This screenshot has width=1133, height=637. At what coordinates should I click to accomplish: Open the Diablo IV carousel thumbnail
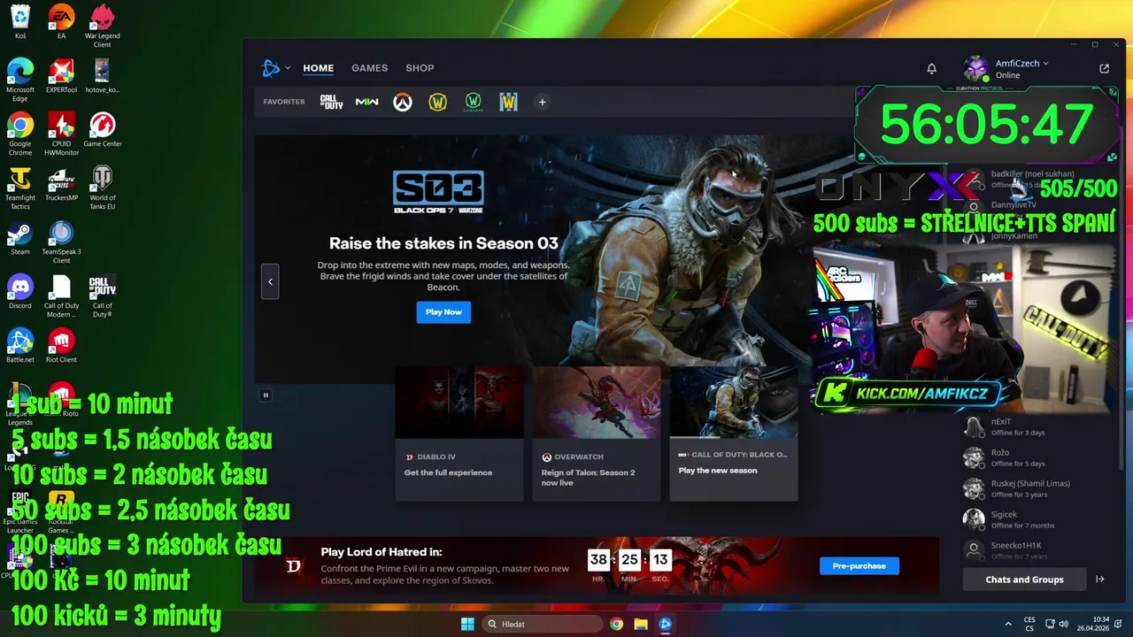tap(459, 434)
